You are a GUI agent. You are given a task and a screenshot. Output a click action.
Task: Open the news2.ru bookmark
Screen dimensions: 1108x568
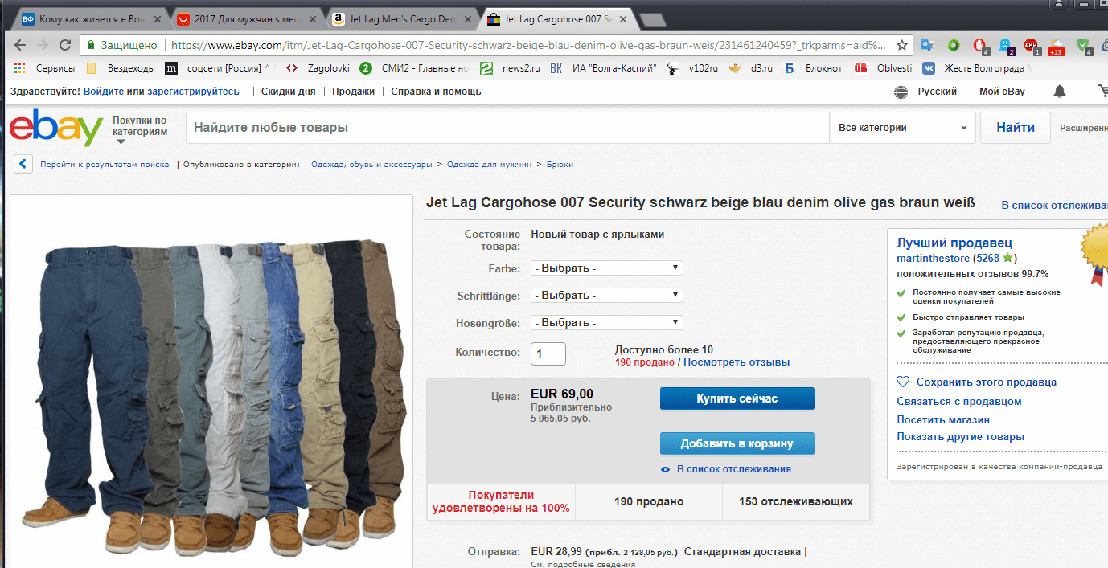coord(511,68)
